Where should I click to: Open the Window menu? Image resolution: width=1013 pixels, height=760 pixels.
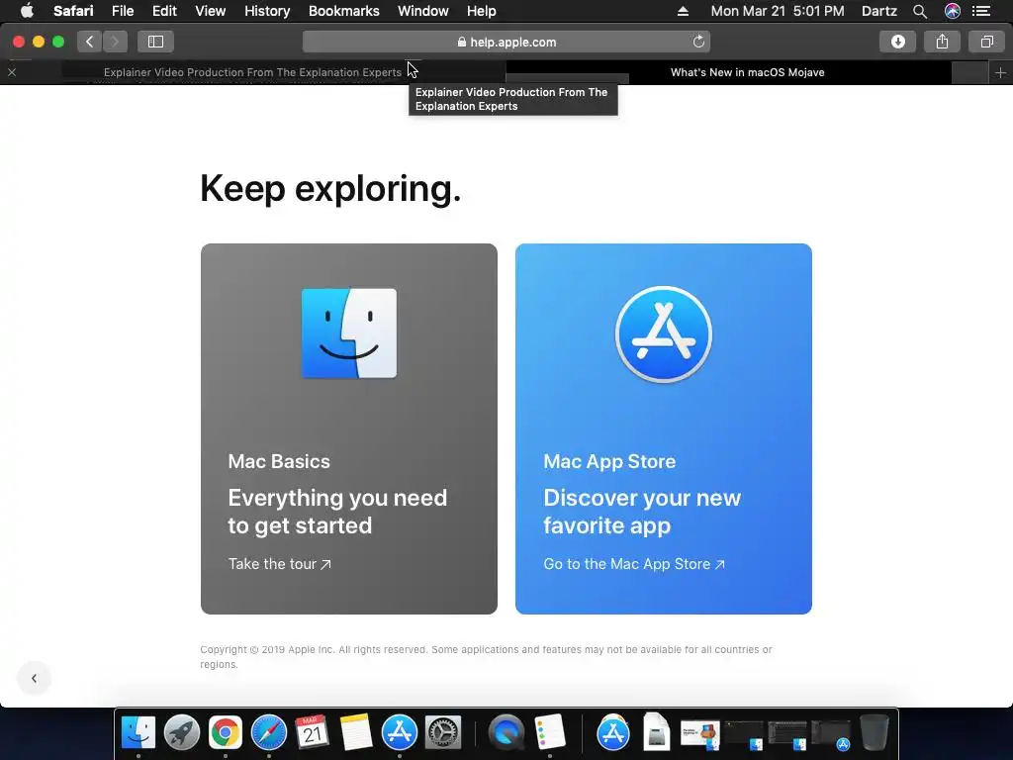click(422, 11)
